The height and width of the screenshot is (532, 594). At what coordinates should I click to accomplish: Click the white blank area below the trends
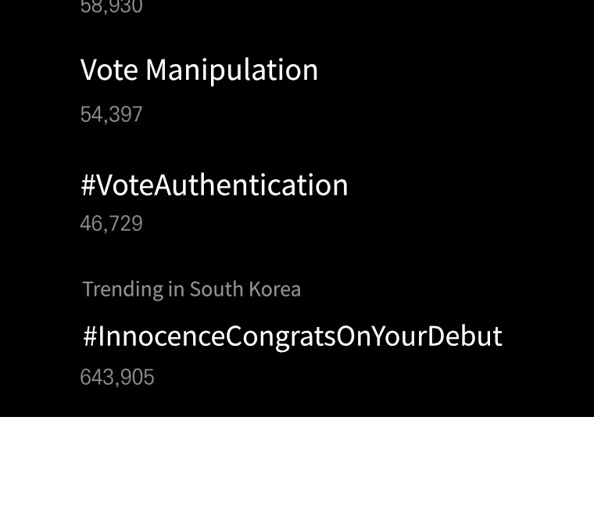(297, 474)
